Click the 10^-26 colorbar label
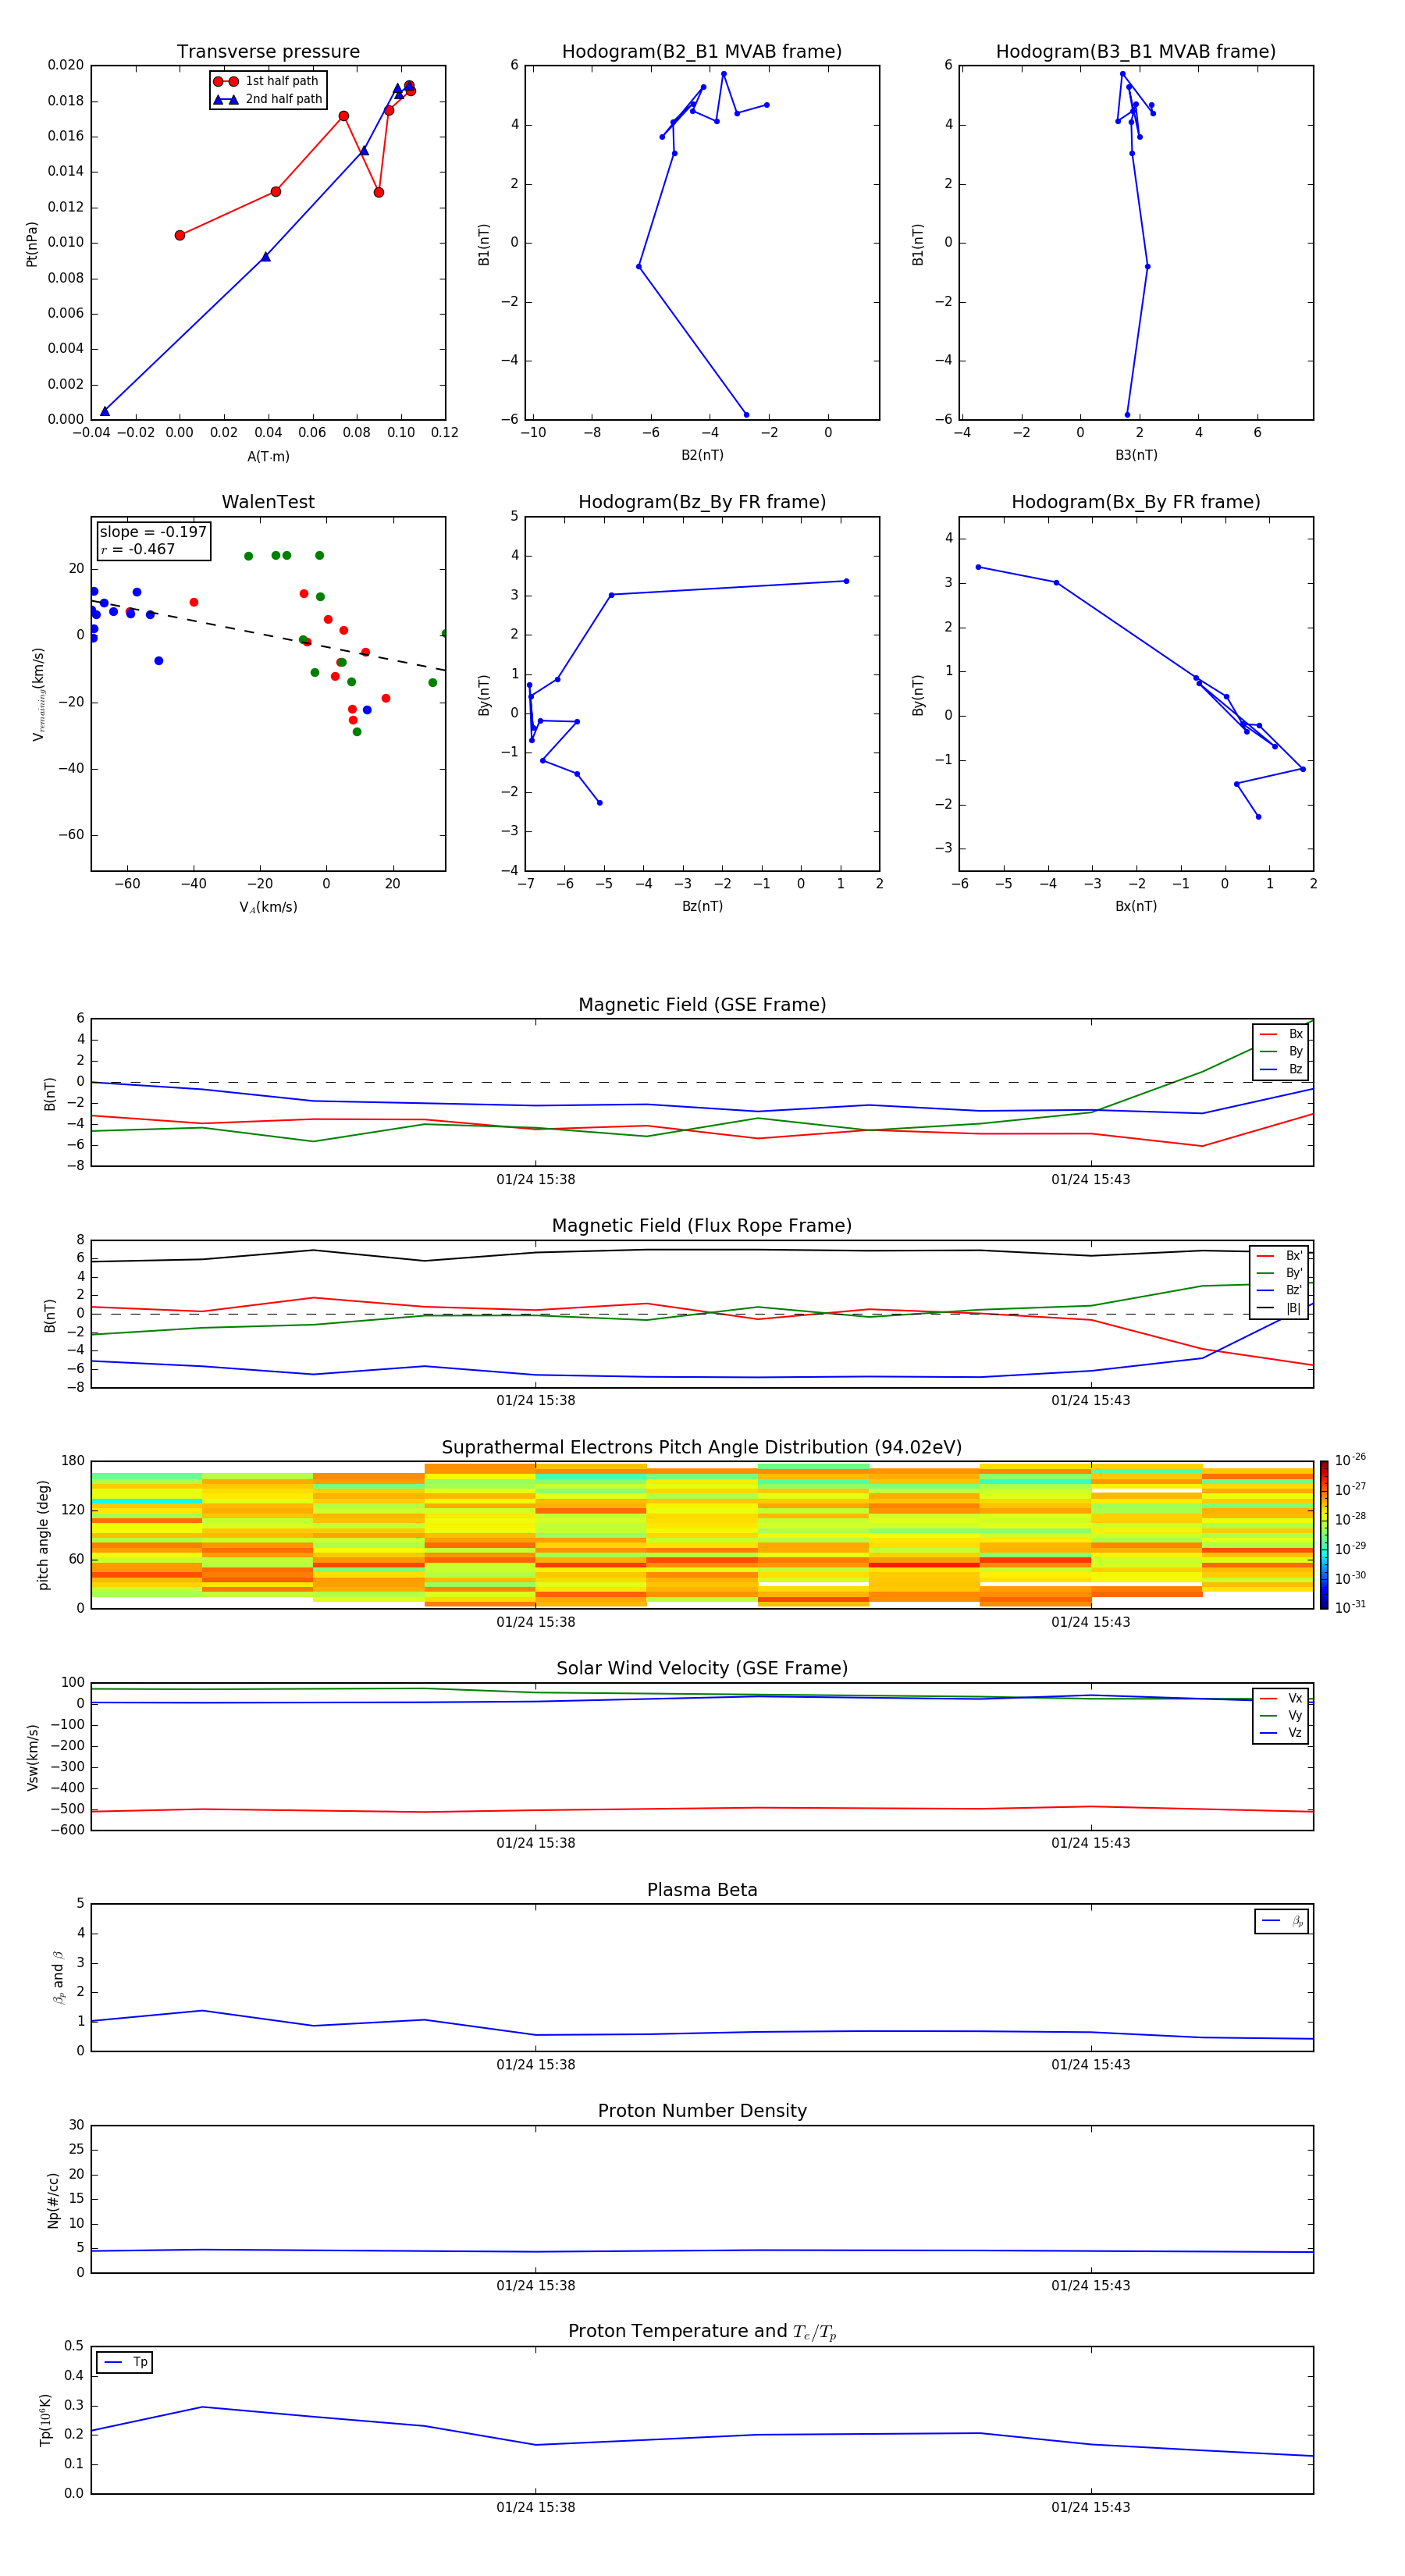The height and width of the screenshot is (2576, 1405). (x=1350, y=1460)
